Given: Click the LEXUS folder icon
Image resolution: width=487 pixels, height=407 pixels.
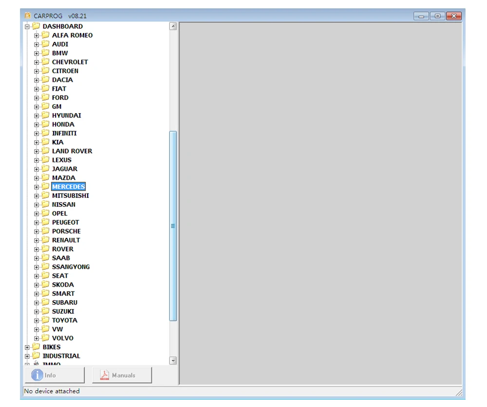Looking at the screenshot, I should click(46, 159).
